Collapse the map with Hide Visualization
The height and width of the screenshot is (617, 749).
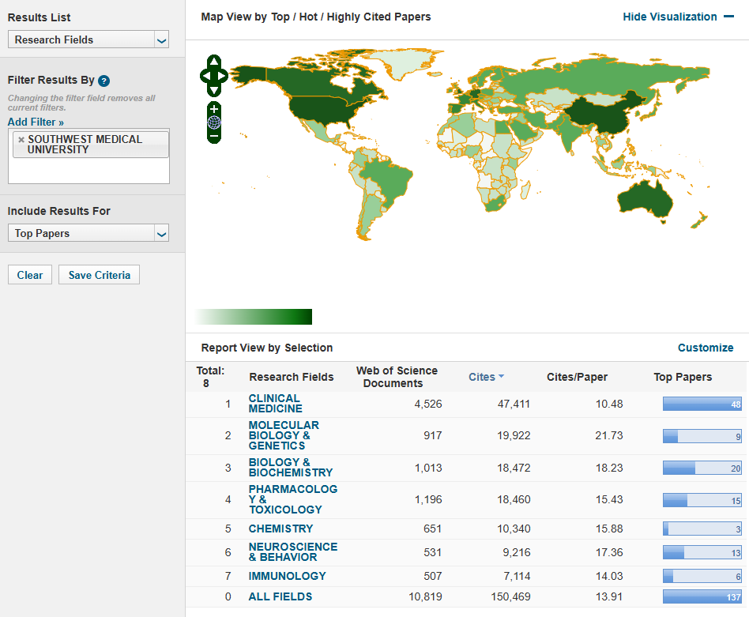678,17
